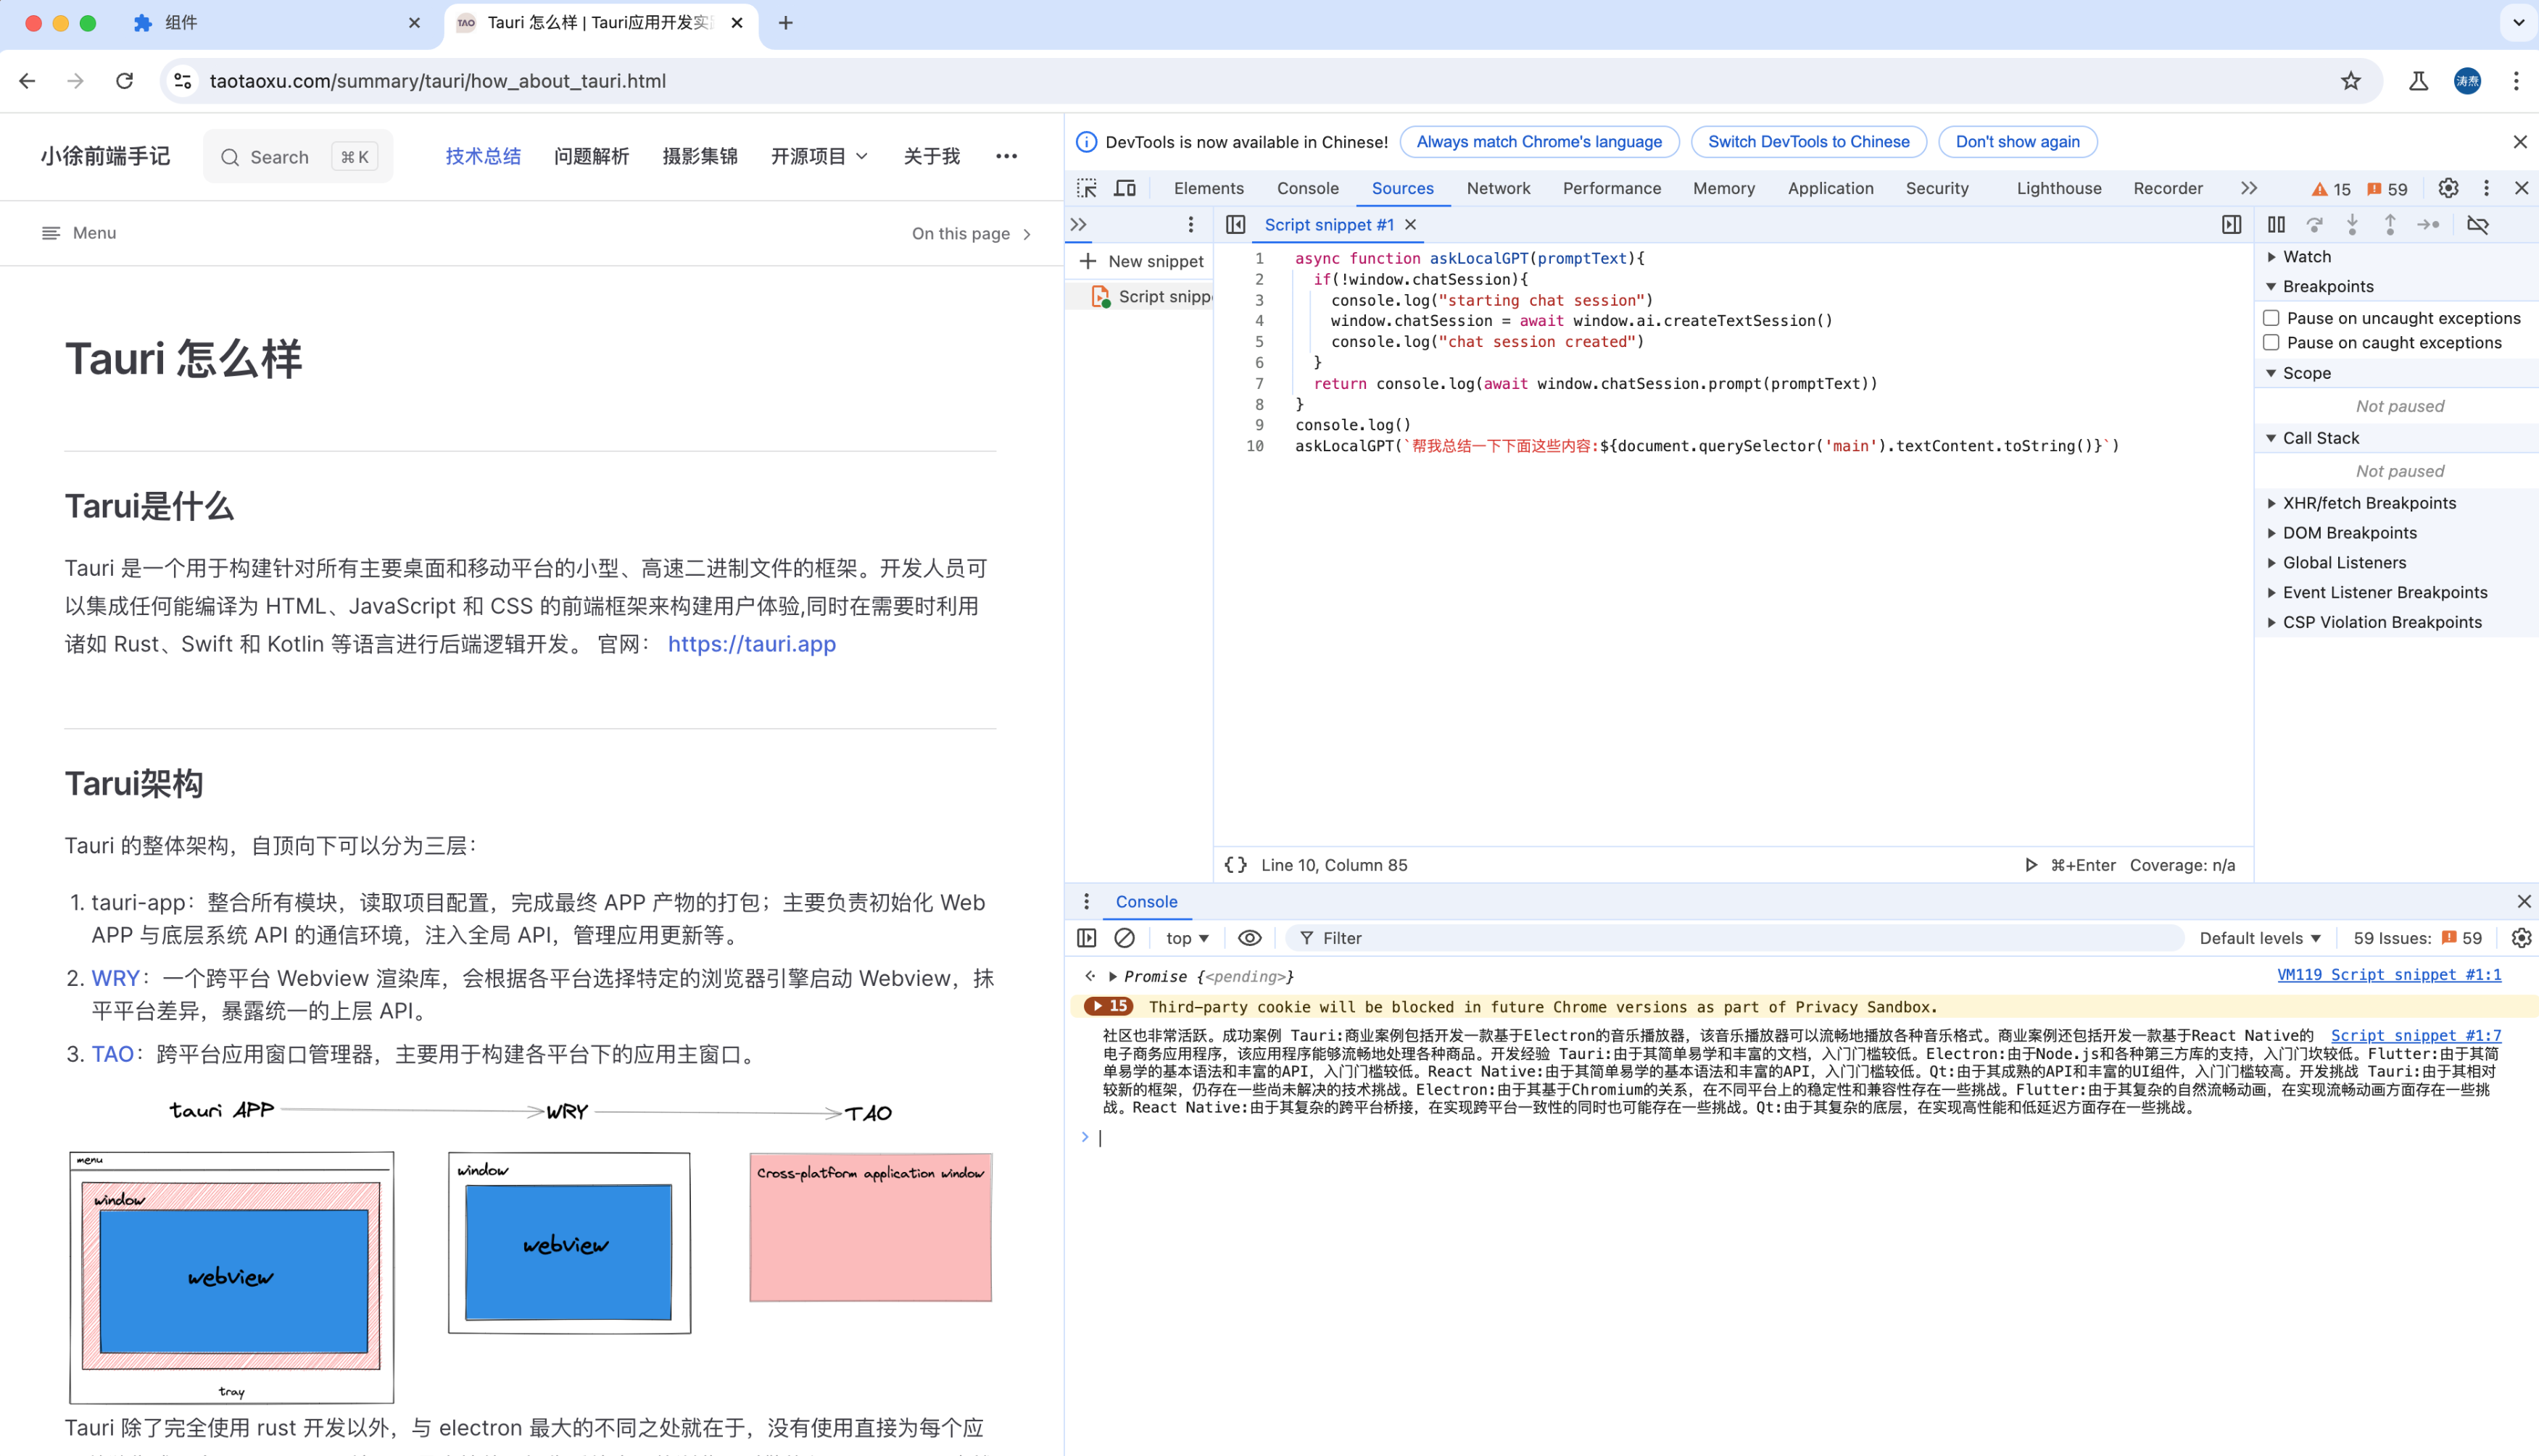
Task: Collapse the Breakpoints section
Action: click(x=2271, y=286)
